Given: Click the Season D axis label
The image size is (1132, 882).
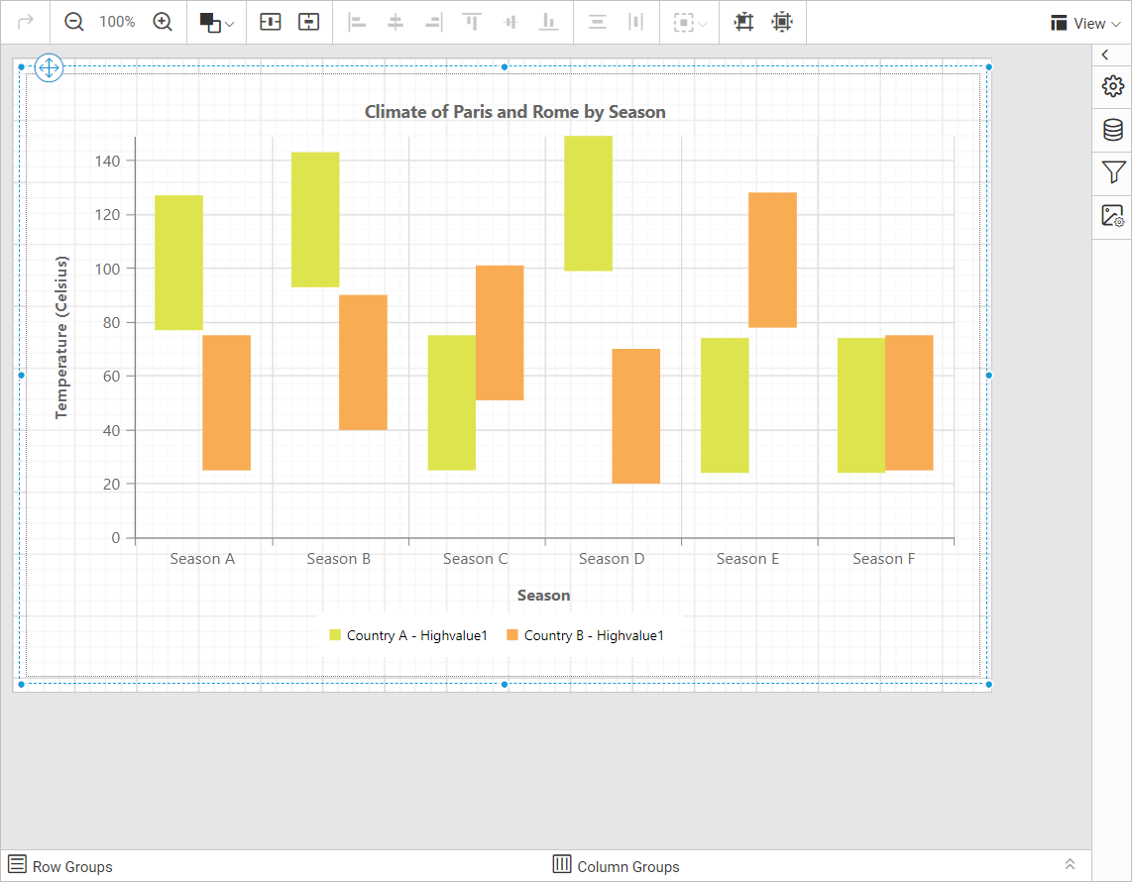Looking at the screenshot, I should pos(612,559).
